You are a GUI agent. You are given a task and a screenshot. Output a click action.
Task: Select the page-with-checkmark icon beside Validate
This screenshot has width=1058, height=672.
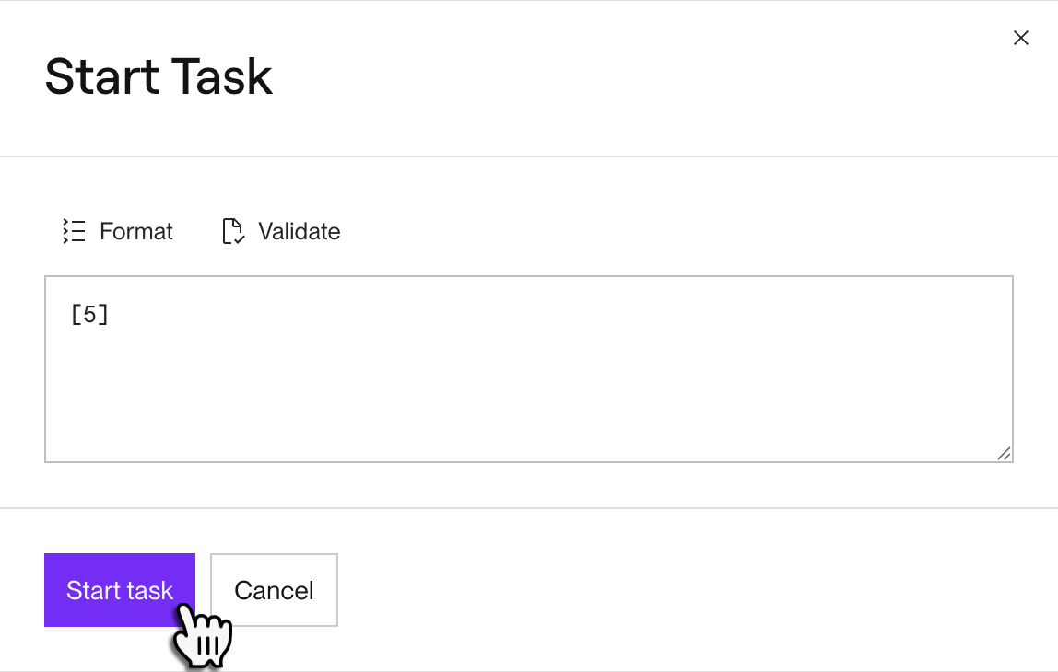(x=231, y=231)
